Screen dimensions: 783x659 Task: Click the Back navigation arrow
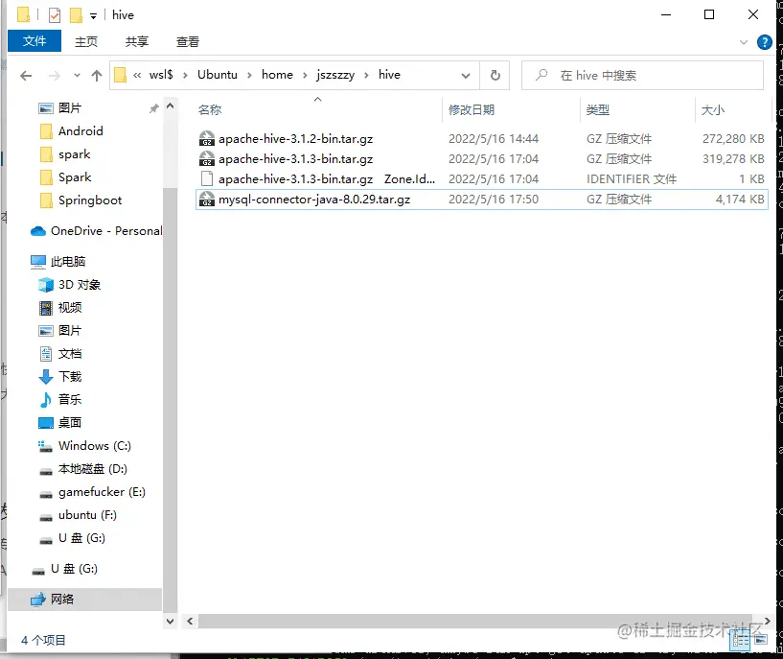(x=26, y=76)
